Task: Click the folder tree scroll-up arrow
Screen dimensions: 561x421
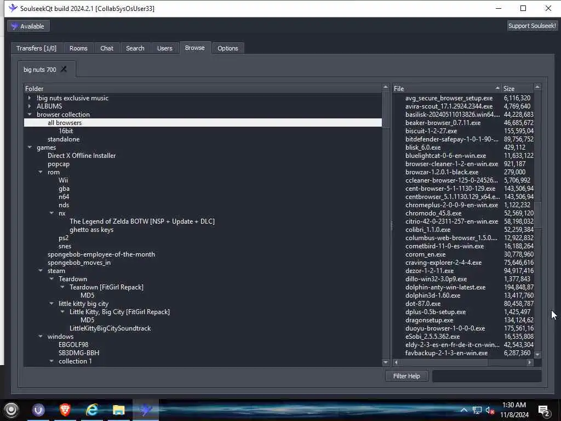Action: [x=386, y=87]
